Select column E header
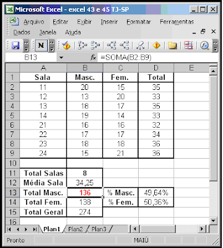This screenshot has height=248, width=223. (191, 68)
